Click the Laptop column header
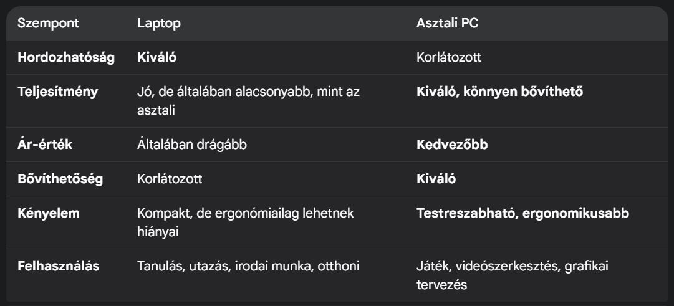 (x=158, y=23)
